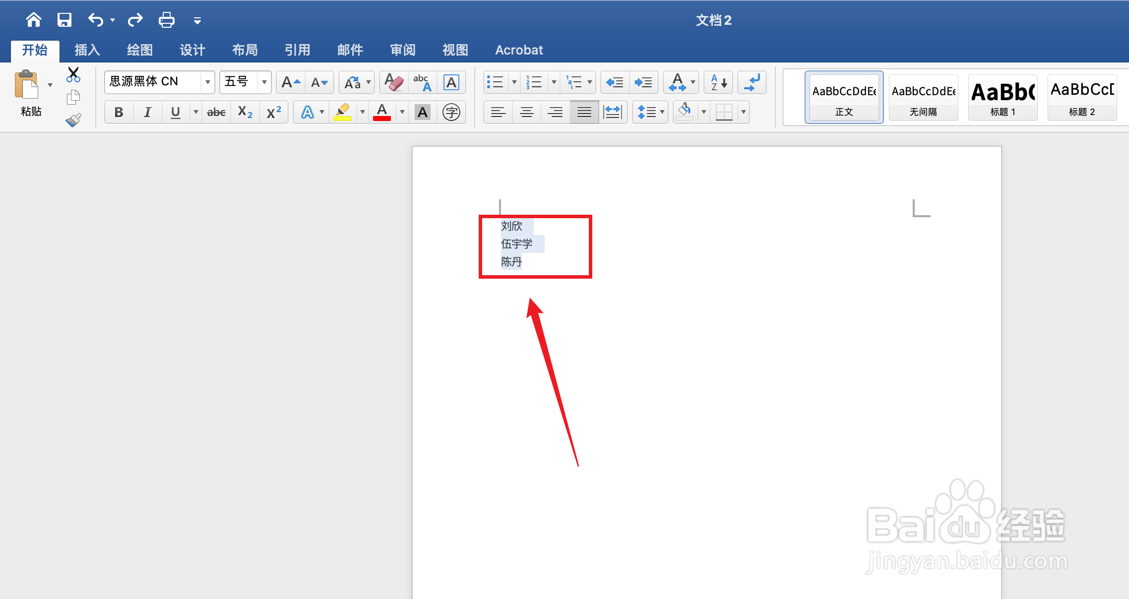The image size is (1129, 599).
Task: Open borders dropdown arrow
Action: tap(744, 112)
